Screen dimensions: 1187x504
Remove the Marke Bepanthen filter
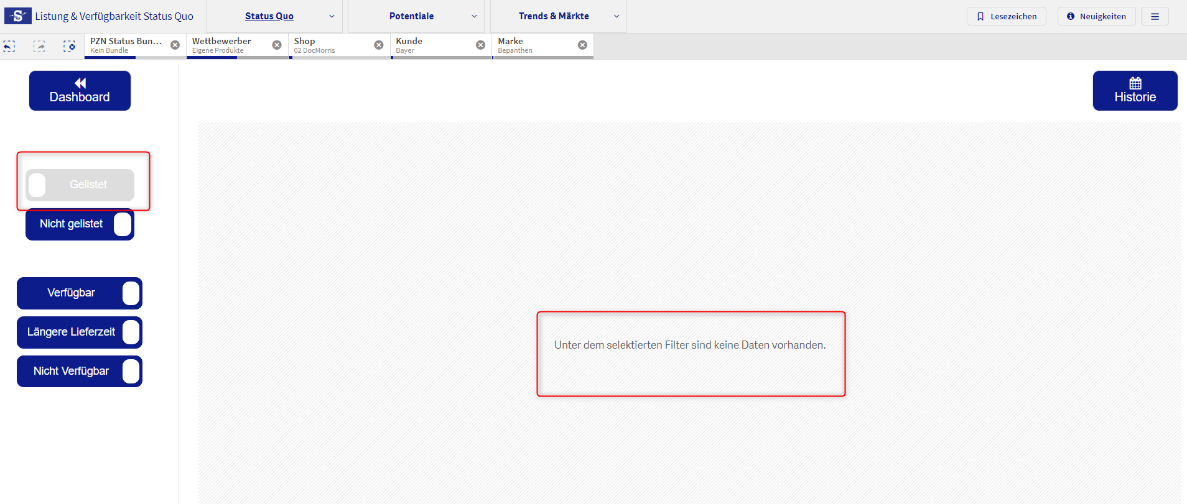click(x=582, y=45)
